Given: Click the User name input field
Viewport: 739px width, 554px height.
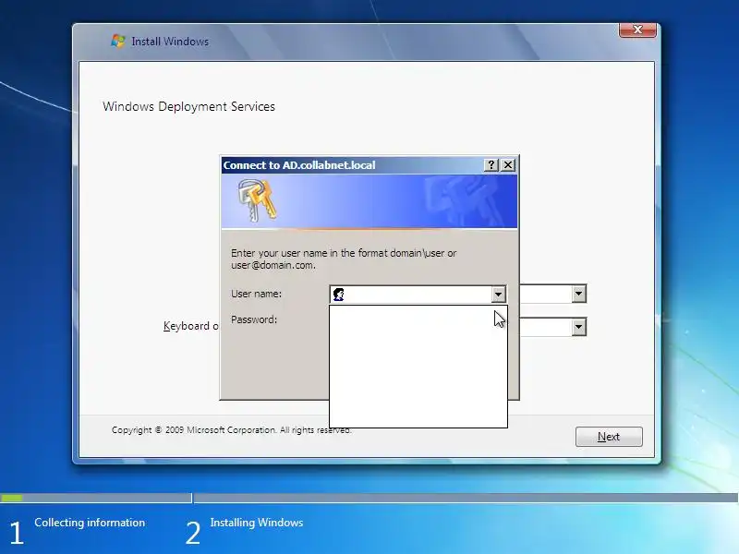Looking at the screenshot, I should click(x=418, y=295).
